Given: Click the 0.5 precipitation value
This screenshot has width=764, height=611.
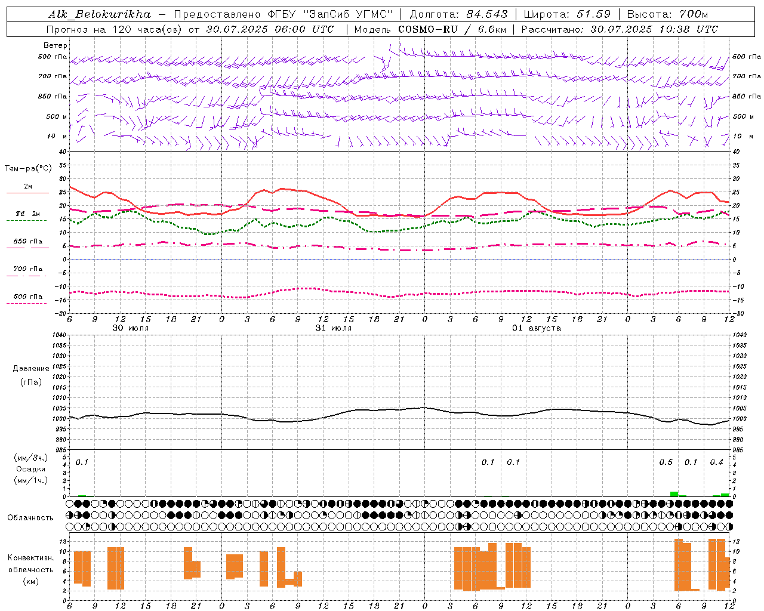Looking at the screenshot, I should click(666, 462).
